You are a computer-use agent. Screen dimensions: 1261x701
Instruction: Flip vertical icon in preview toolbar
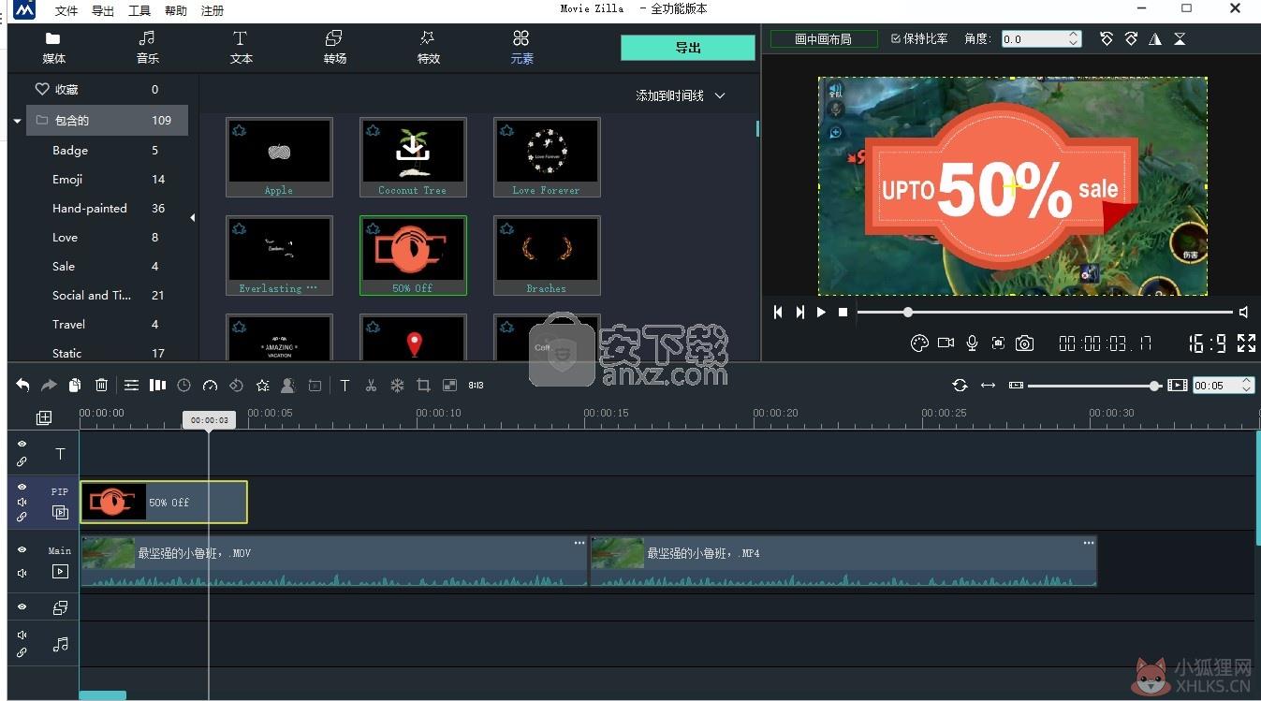(x=1180, y=38)
